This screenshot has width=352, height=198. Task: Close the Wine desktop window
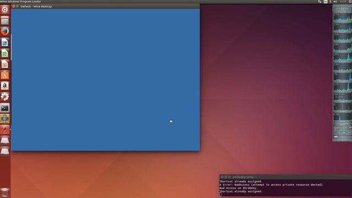(14, 7)
